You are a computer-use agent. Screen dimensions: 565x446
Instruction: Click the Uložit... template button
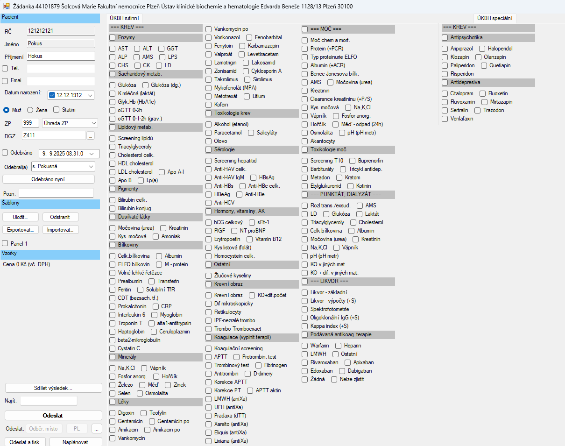pyautogui.click(x=21, y=217)
